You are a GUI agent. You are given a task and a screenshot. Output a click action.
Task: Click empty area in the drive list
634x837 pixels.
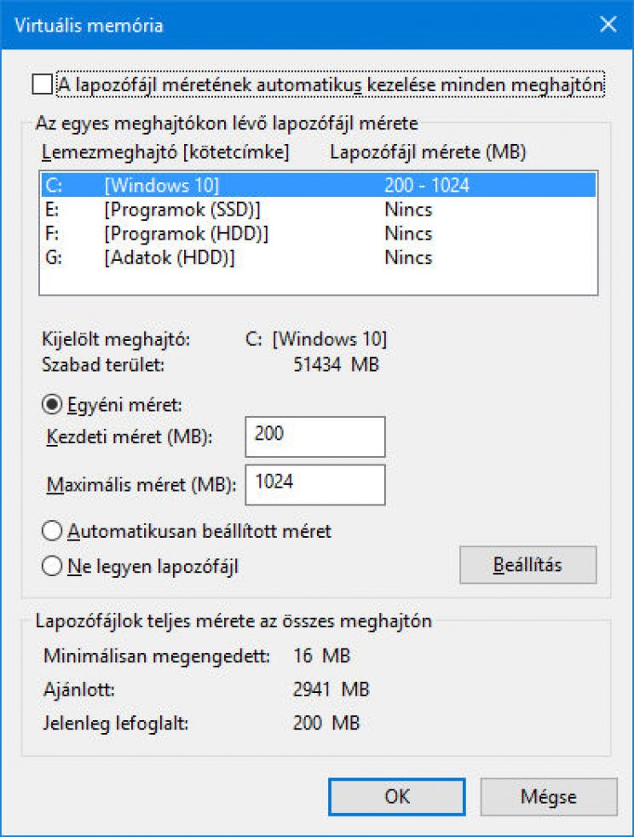(318, 281)
